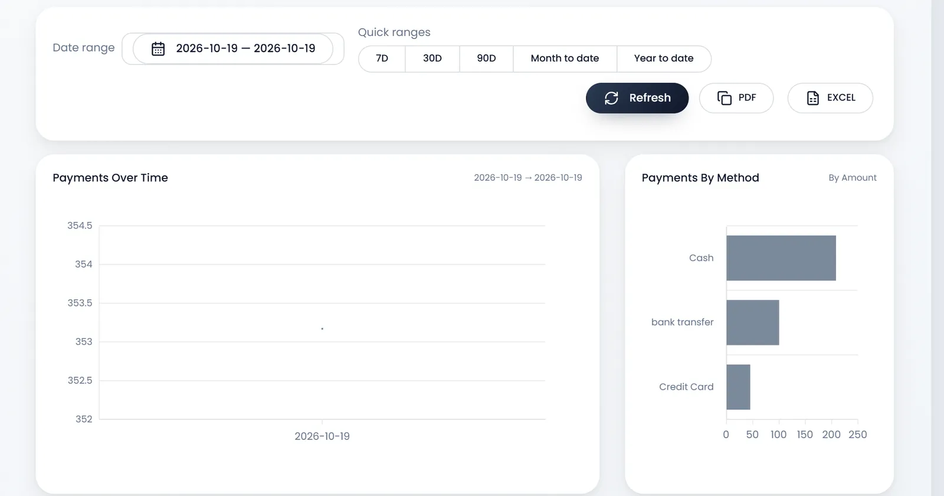Choose the 90D quick range

[x=486, y=58]
